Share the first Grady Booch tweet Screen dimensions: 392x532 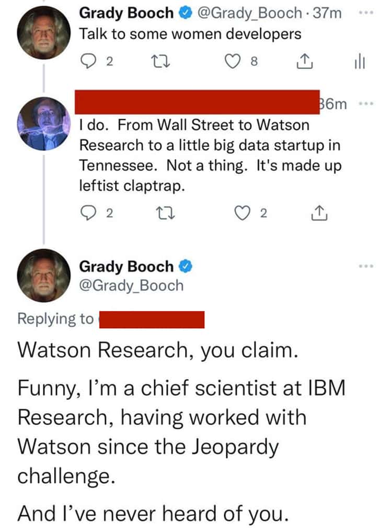click(x=304, y=62)
